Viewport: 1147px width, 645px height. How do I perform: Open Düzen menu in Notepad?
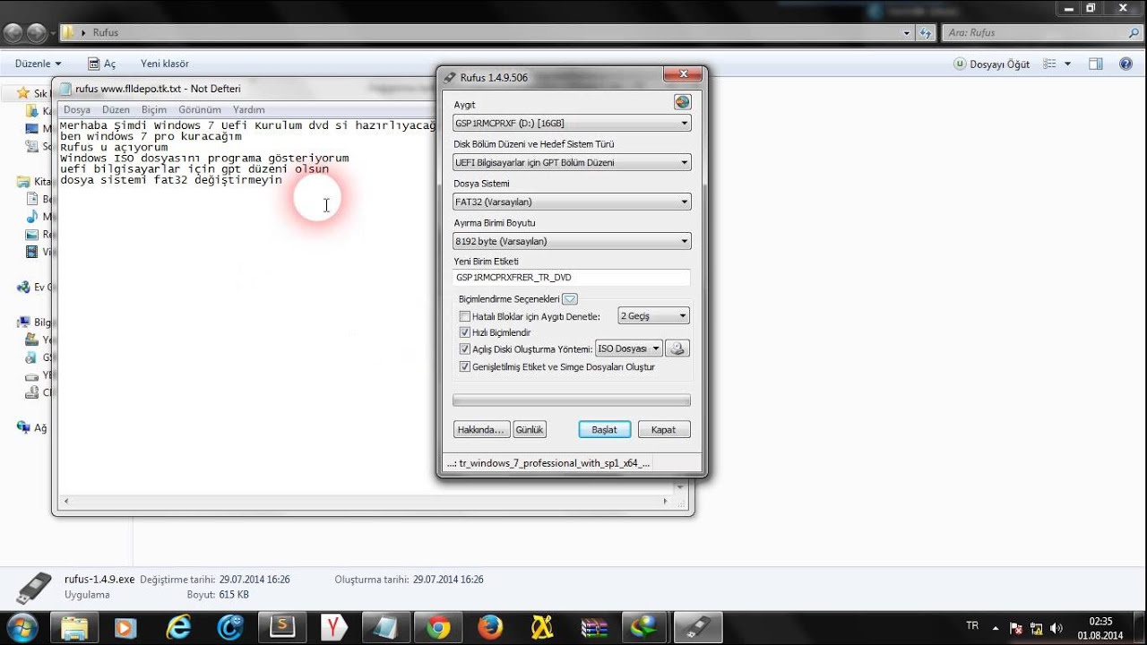(x=116, y=109)
